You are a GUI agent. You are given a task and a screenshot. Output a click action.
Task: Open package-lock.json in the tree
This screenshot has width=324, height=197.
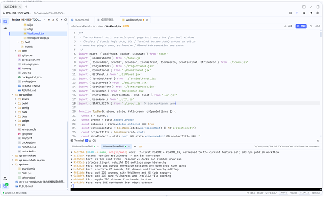pos(31,77)
